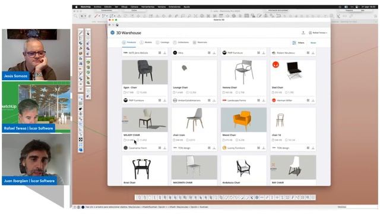380x214 pixels.
Task: Download the chair tram model
Action: 214,148
